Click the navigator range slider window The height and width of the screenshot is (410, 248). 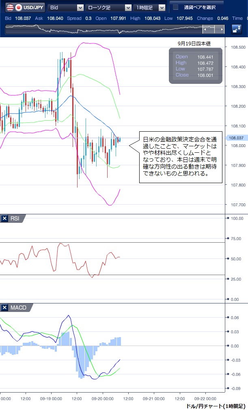[213, 30]
